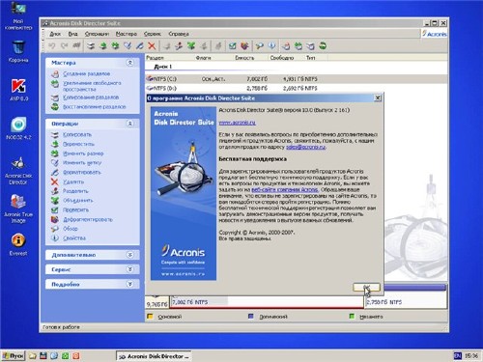Image resolution: width=483 pixels, height=362 pixels.
Task: Select Удалить operation with red X
Action: 73,181
